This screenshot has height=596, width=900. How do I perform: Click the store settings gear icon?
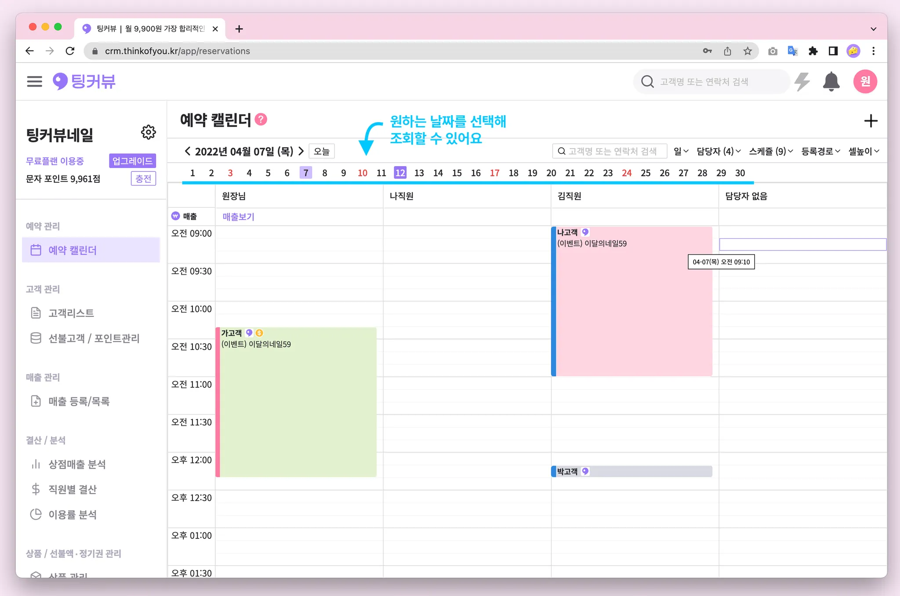149,132
